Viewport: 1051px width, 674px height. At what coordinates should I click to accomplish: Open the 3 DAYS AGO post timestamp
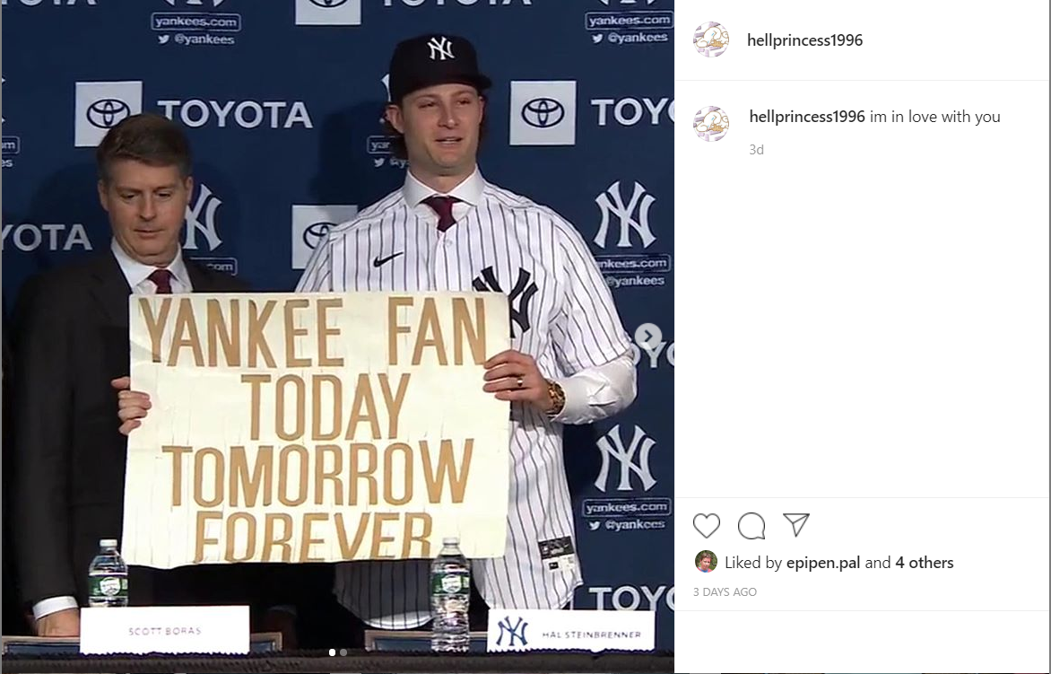[x=725, y=592]
